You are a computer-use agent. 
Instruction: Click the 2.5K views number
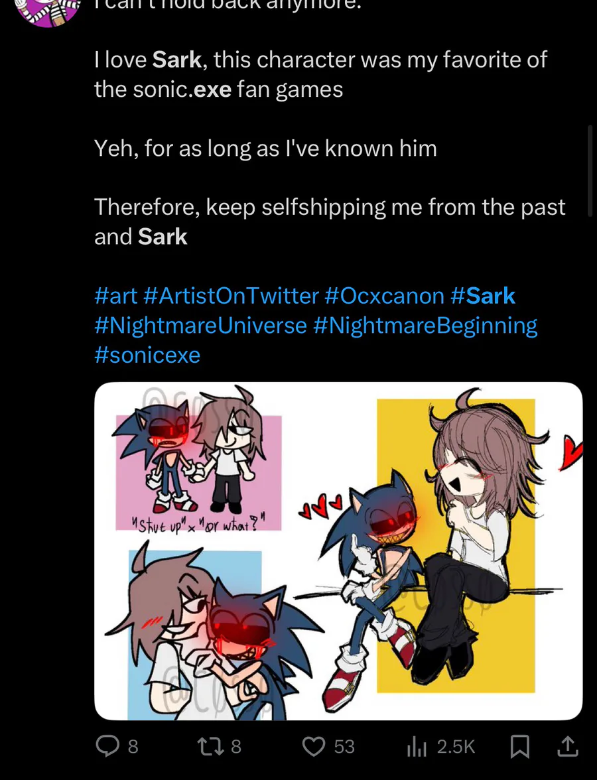point(456,747)
